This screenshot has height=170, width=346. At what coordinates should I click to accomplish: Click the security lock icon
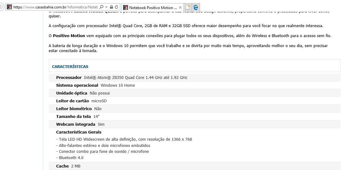pyautogui.click(x=111, y=7)
